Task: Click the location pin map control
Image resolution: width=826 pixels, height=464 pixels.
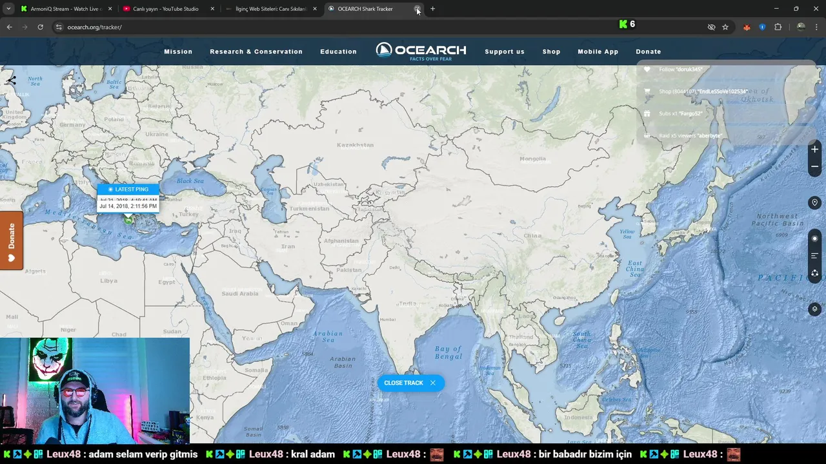Action: coord(814,202)
